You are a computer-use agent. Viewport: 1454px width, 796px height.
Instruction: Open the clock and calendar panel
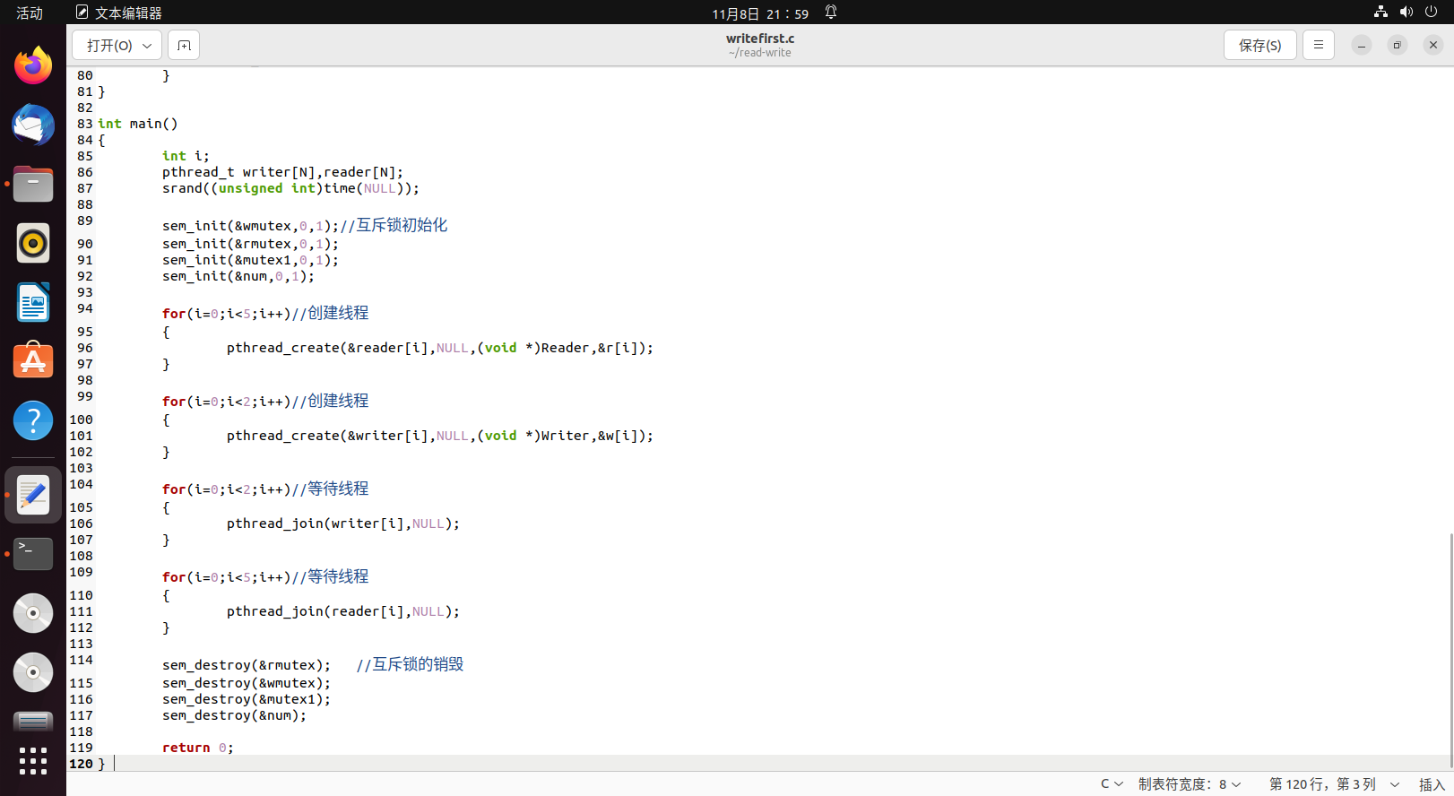pos(760,13)
